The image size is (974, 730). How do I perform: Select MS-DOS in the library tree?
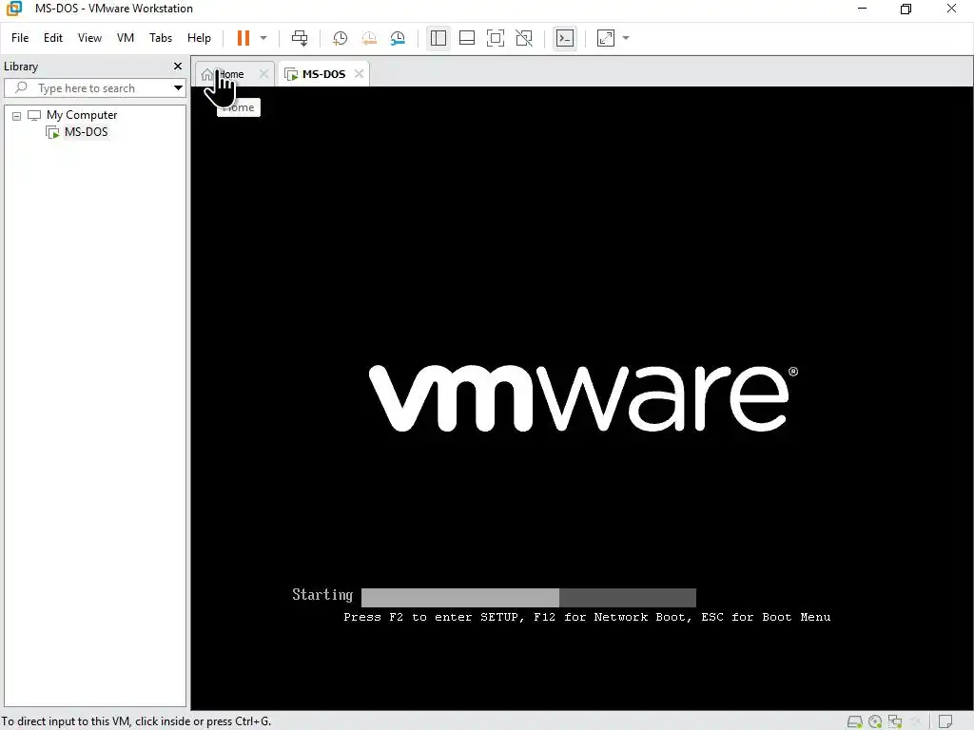[x=86, y=131]
